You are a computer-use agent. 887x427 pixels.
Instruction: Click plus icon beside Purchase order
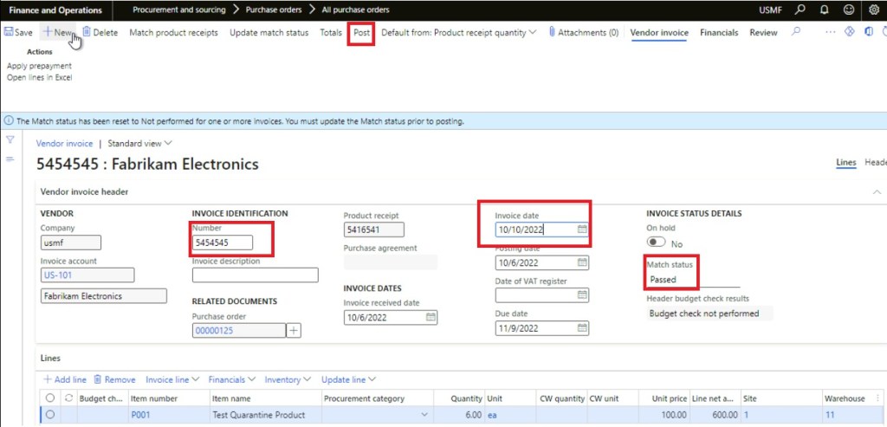295,330
